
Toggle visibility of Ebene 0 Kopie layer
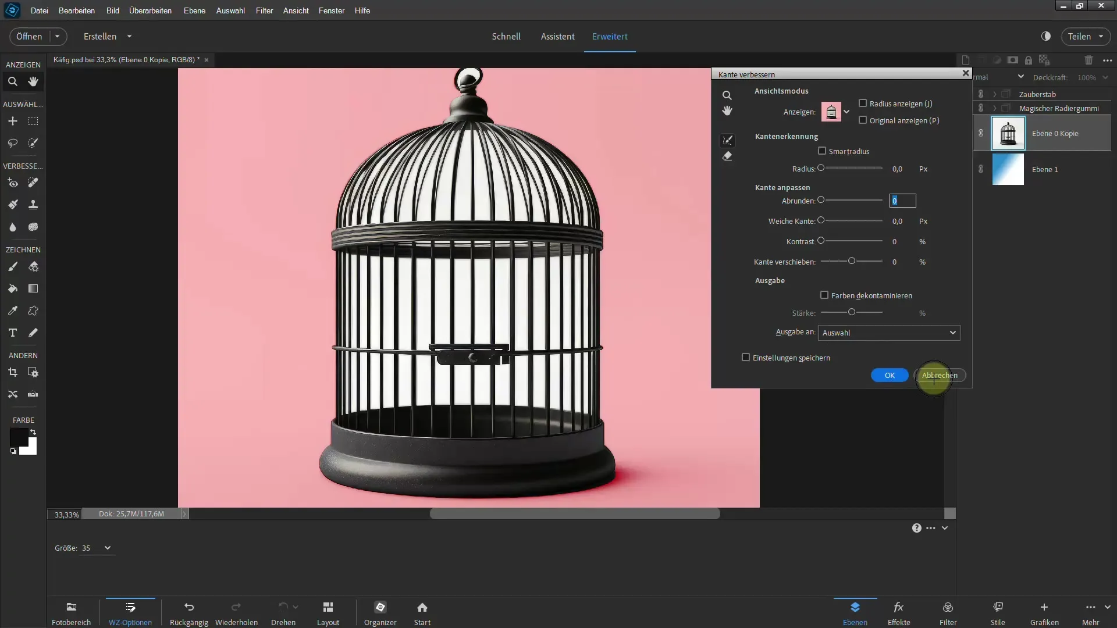click(x=981, y=133)
